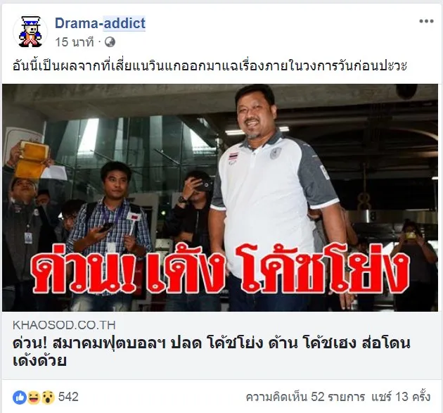Click the blue Like reaction icon
Screen dimensions: 443x413
tap(20, 398)
